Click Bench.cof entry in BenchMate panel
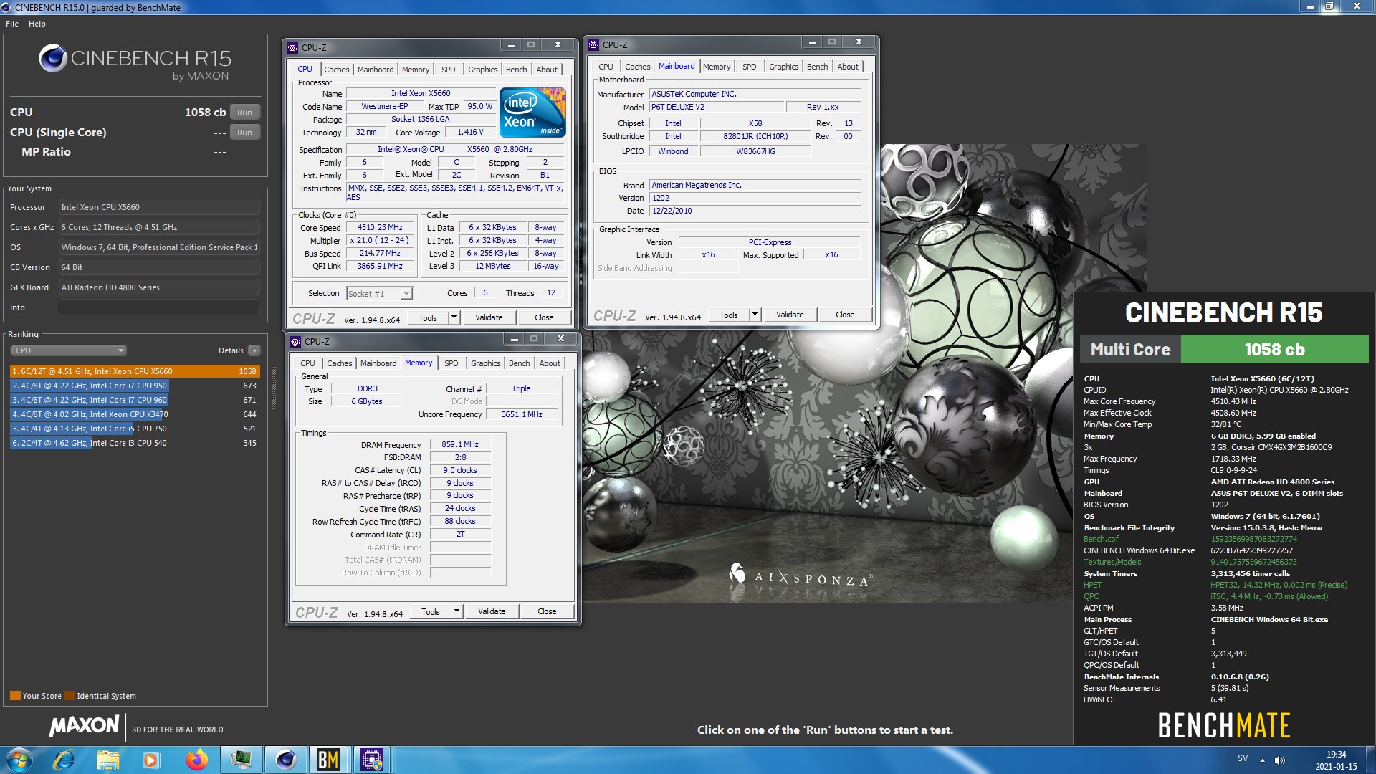This screenshot has height=774, width=1376. coord(1101,539)
